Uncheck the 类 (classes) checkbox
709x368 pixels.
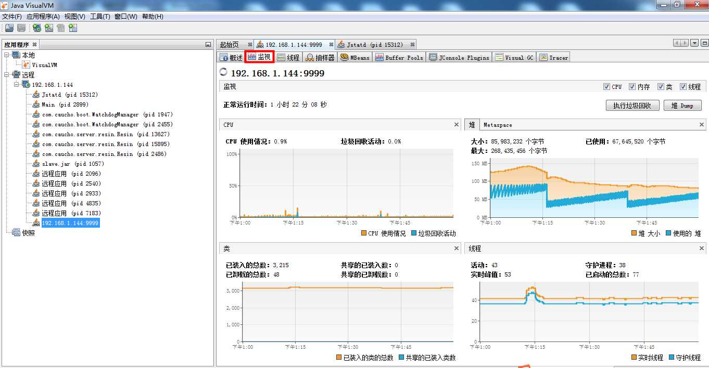(661, 87)
